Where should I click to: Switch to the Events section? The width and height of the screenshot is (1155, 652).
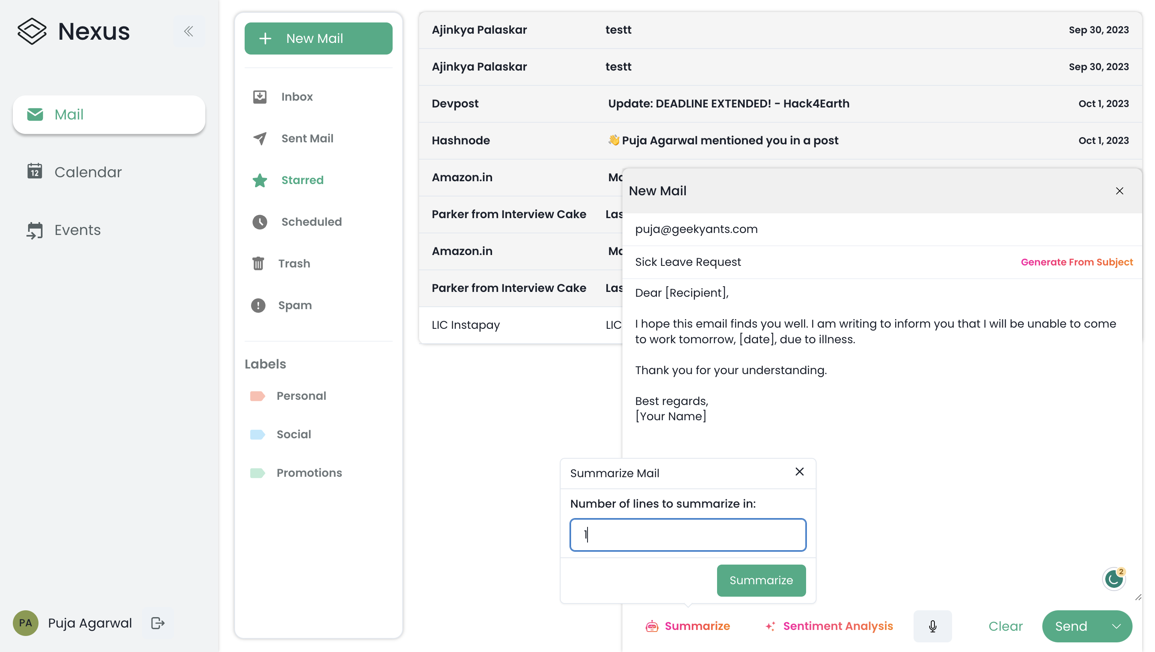(x=77, y=230)
